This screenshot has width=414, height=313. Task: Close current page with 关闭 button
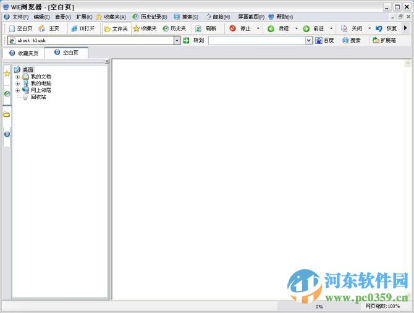point(352,28)
